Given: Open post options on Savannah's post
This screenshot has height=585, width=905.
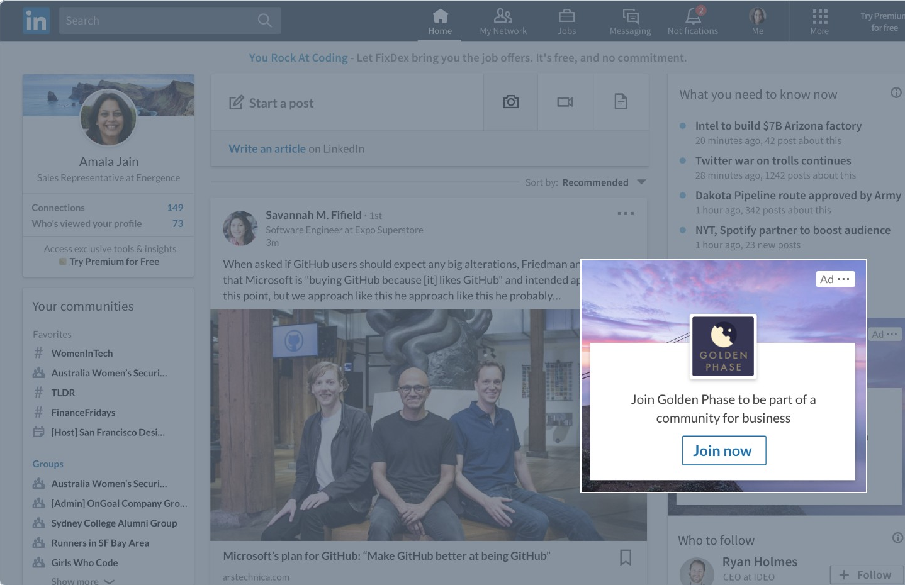Looking at the screenshot, I should [626, 214].
